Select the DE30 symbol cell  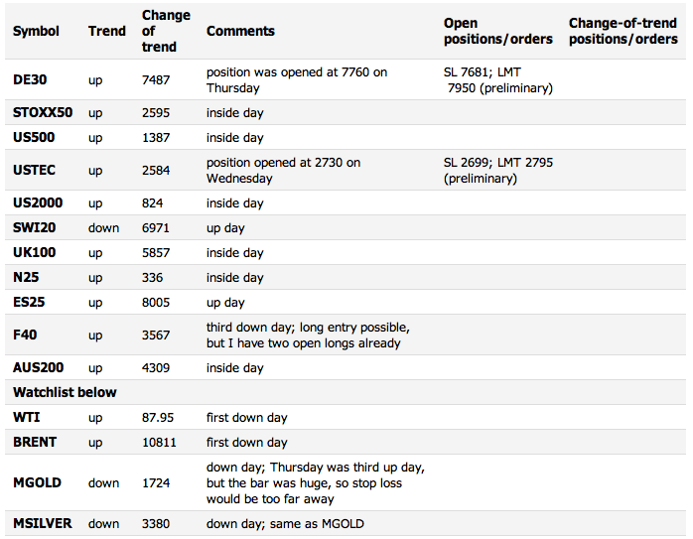[x=30, y=80]
